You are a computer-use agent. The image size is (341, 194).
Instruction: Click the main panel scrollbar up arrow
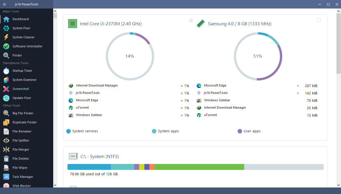339,11
